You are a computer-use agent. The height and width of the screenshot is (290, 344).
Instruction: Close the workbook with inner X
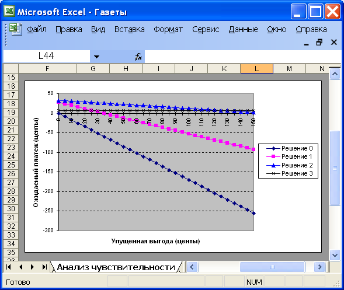coord(334,42)
